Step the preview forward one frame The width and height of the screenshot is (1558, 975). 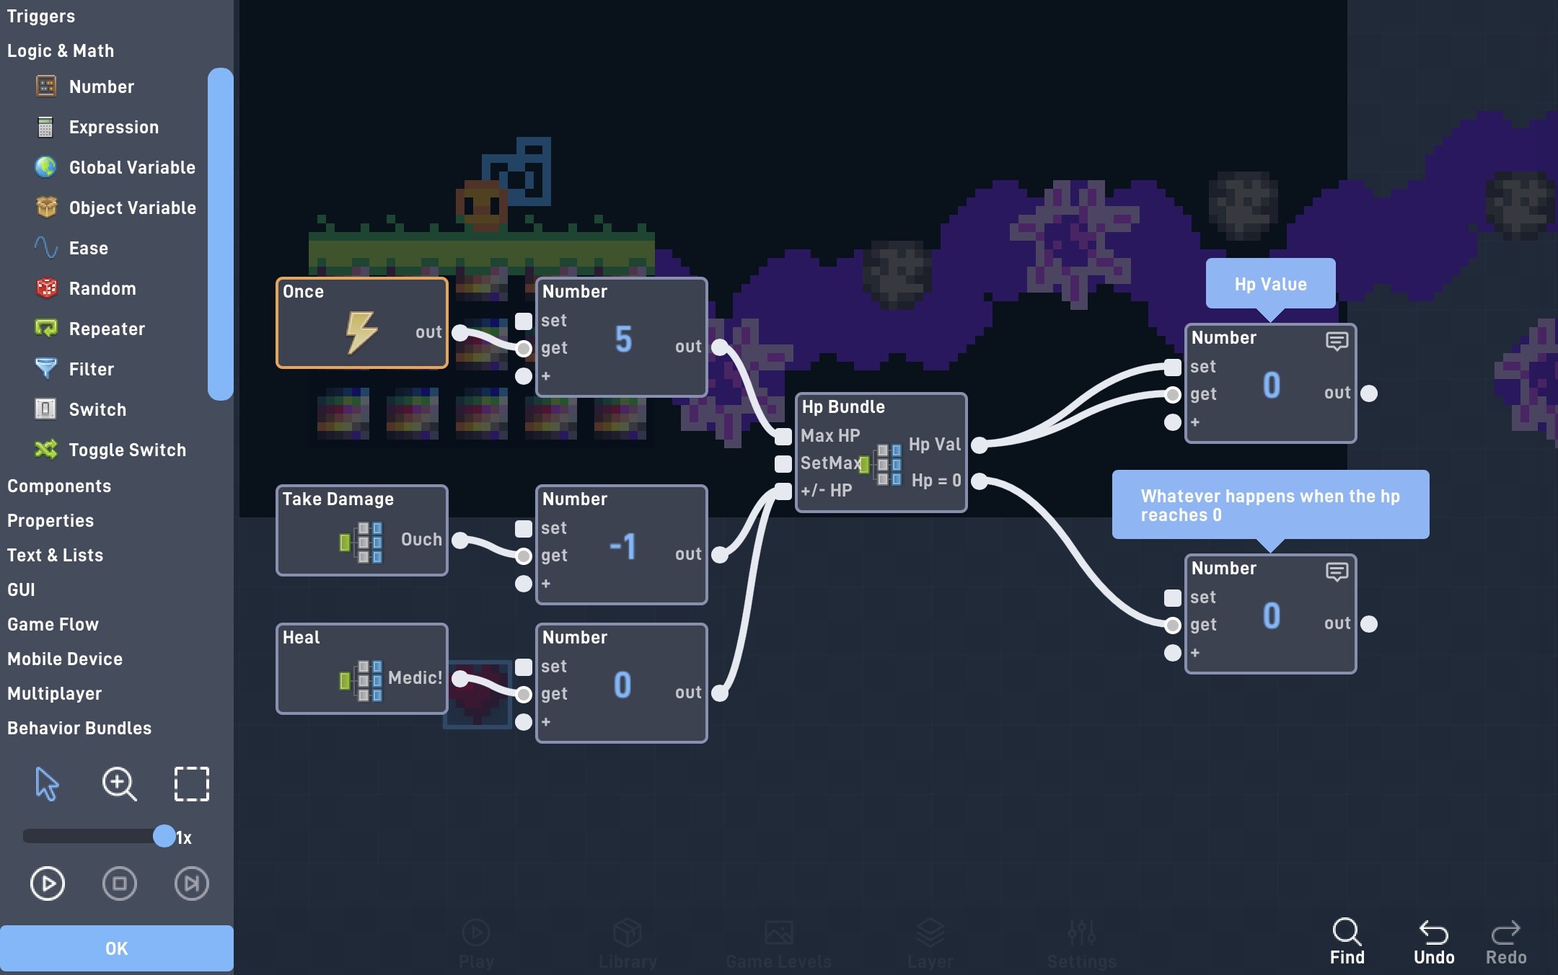(x=192, y=883)
